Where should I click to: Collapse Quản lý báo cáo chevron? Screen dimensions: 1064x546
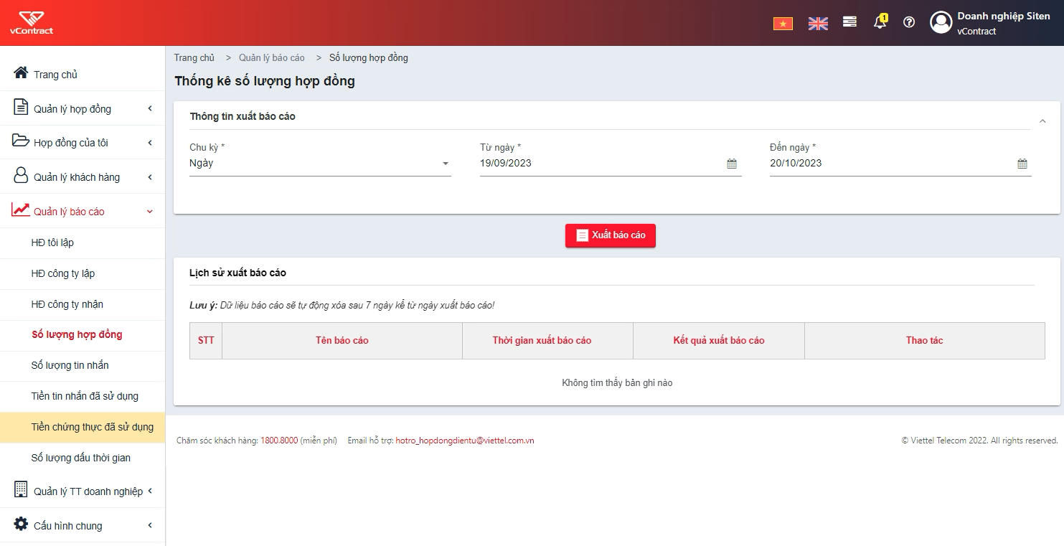coord(150,212)
